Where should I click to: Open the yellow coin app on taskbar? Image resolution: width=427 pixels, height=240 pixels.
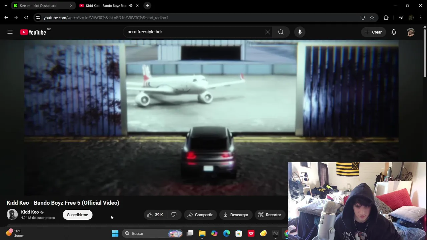[263, 234]
